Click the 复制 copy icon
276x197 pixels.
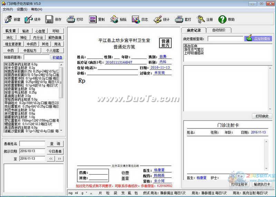pyautogui.click(x=92, y=19)
